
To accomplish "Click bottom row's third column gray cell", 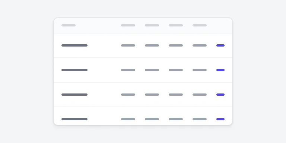I will [x=152, y=119].
